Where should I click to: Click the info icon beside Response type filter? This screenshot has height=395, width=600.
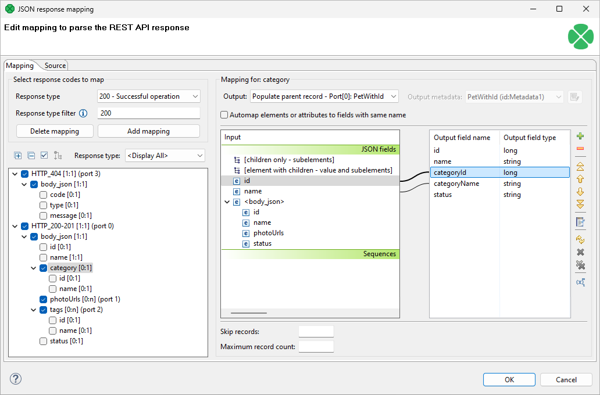coord(83,113)
